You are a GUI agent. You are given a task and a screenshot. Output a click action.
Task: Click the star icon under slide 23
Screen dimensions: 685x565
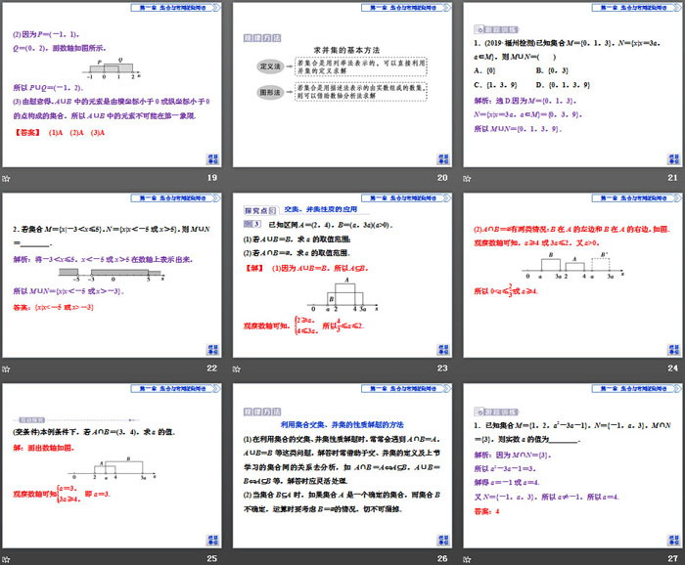[x=237, y=369]
